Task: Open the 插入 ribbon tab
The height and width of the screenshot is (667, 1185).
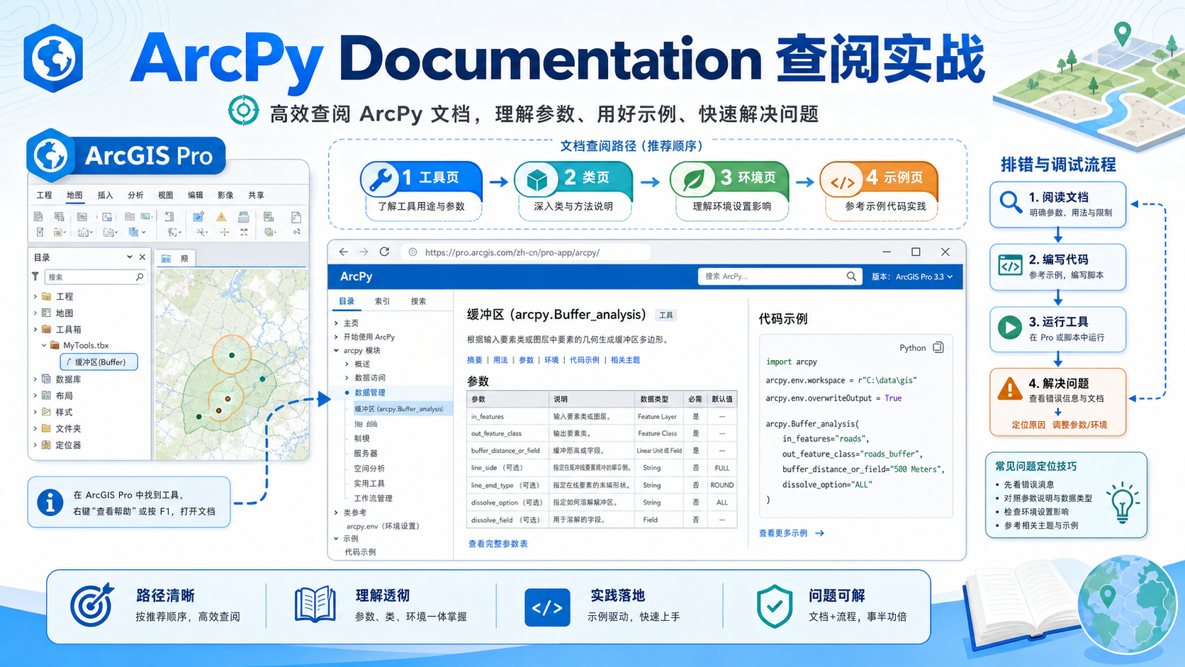Action: (x=105, y=195)
